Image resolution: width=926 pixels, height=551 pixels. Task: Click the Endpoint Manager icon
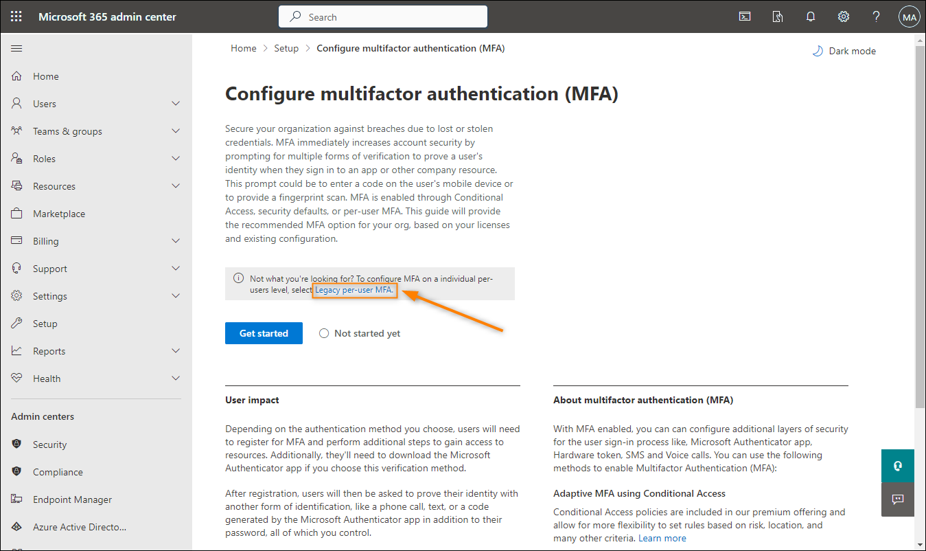(17, 499)
